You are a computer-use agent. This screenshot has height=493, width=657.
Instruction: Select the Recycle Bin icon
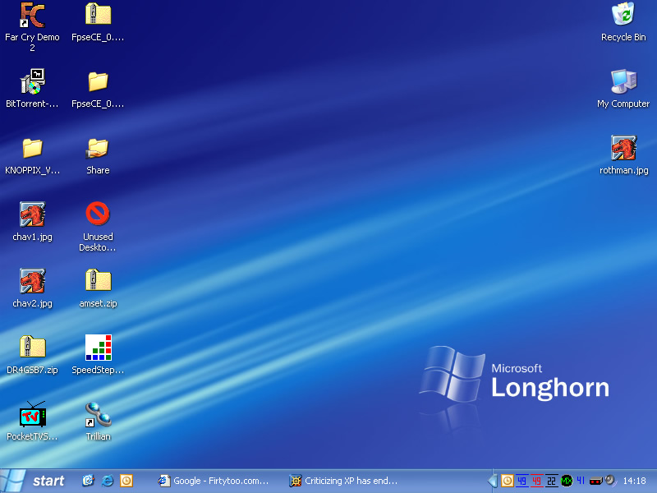pos(623,16)
